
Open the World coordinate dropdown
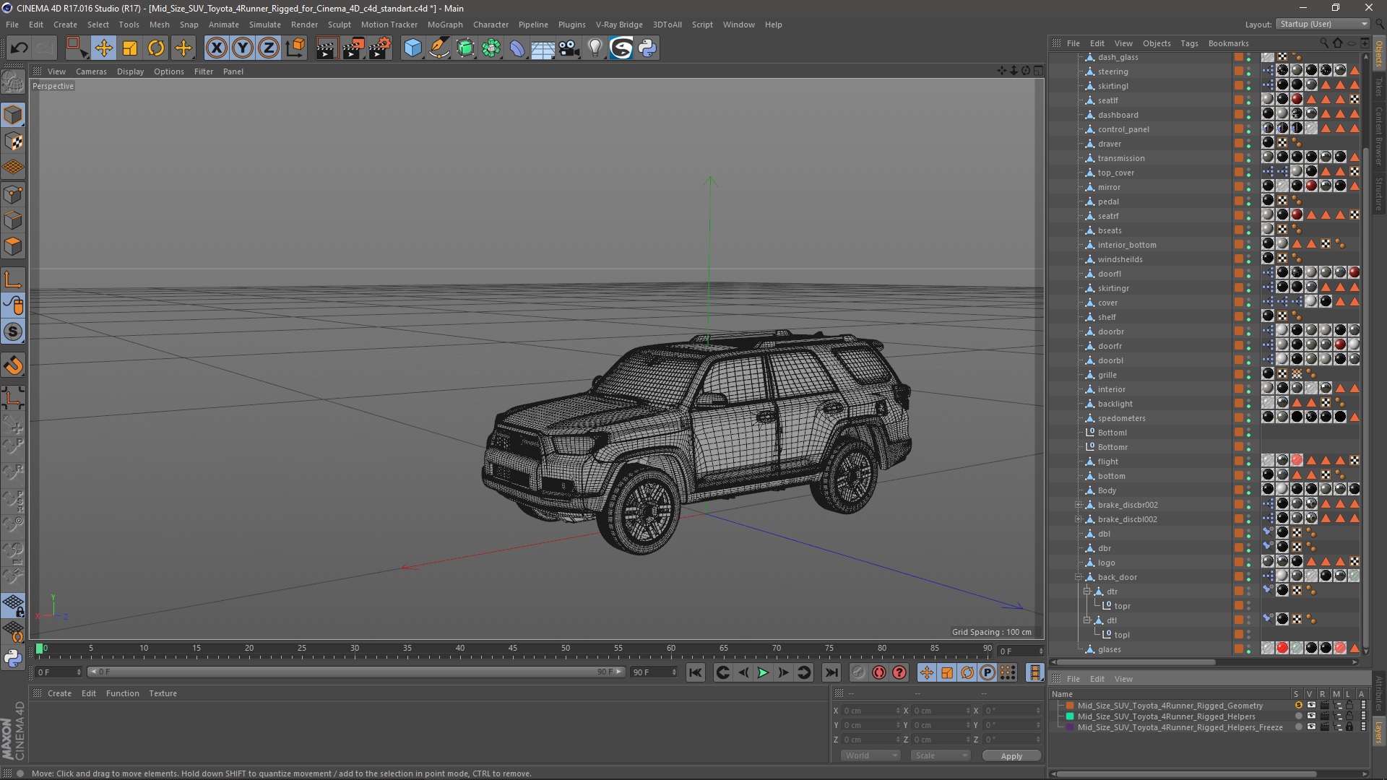(870, 755)
